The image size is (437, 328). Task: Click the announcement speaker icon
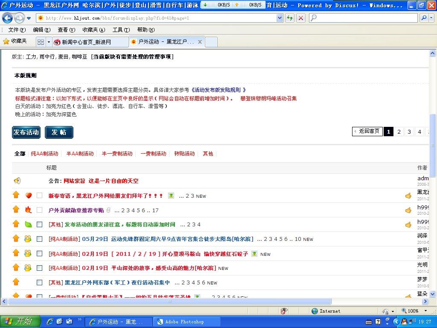click(x=17, y=181)
